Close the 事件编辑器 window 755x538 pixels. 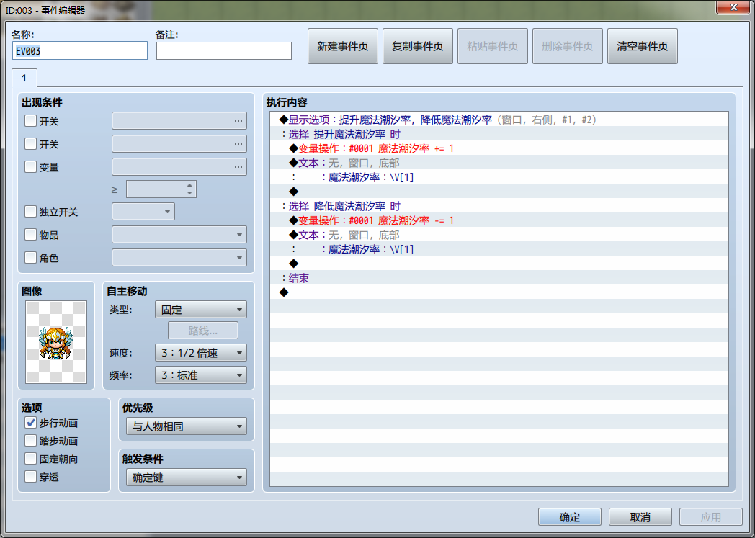733,7
